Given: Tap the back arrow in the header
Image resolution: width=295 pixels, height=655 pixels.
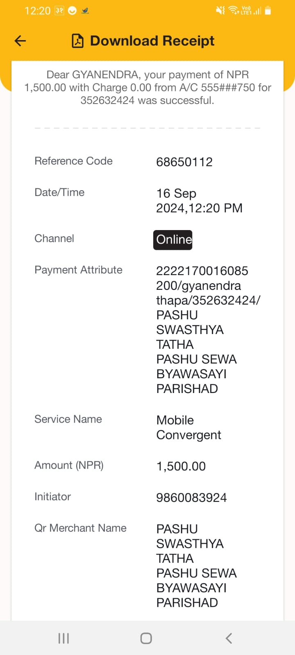Looking at the screenshot, I should (20, 41).
